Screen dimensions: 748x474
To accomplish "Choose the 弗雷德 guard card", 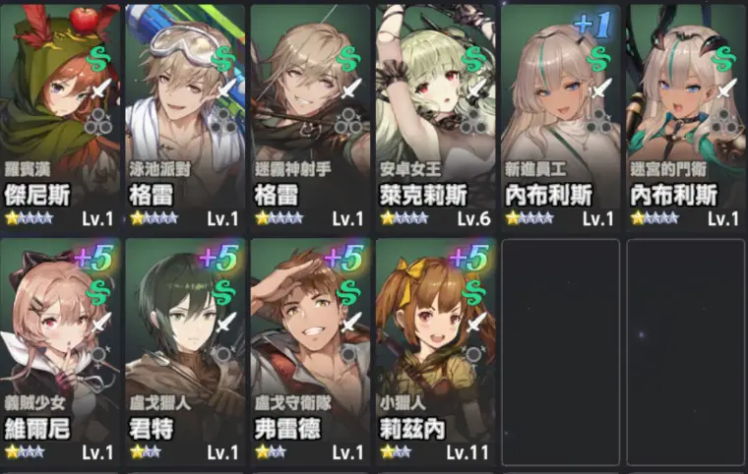I will point(310,352).
